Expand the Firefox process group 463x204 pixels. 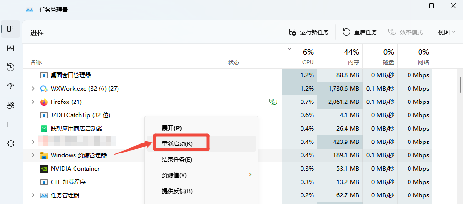point(33,102)
